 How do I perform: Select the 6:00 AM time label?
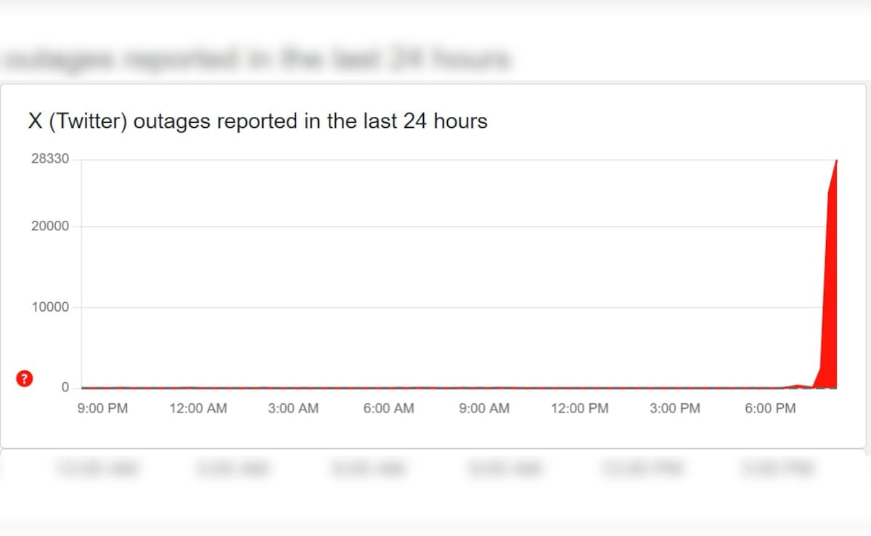click(389, 409)
